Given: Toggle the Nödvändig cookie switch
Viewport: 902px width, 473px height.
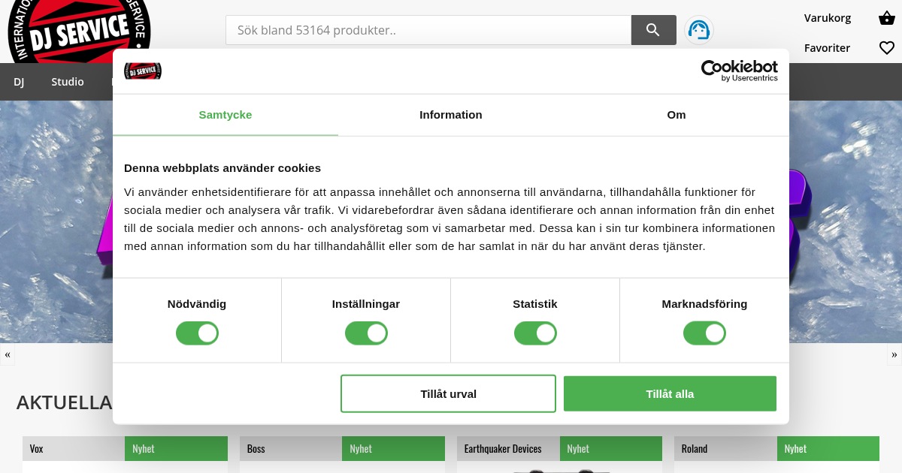Looking at the screenshot, I should 197,333.
